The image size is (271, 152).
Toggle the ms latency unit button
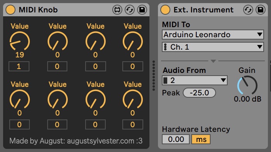pyautogui.click(x=201, y=139)
